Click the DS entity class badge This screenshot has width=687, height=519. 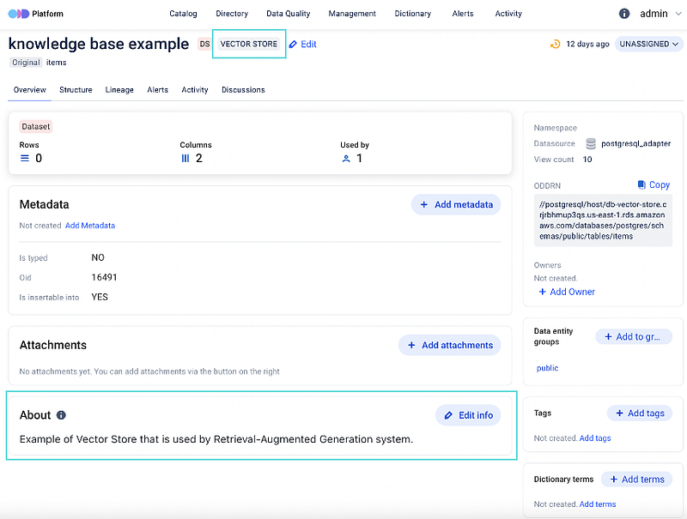tap(204, 44)
